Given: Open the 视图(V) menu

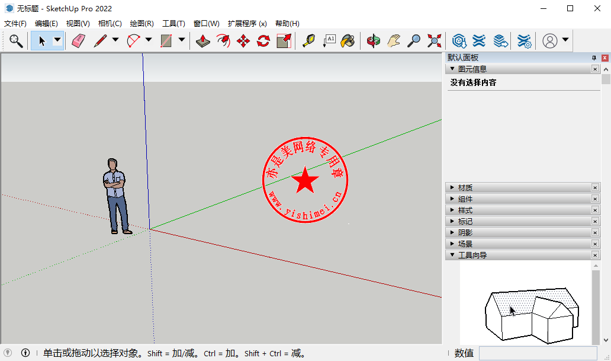Looking at the screenshot, I should pyautogui.click(x=78, y=24).
